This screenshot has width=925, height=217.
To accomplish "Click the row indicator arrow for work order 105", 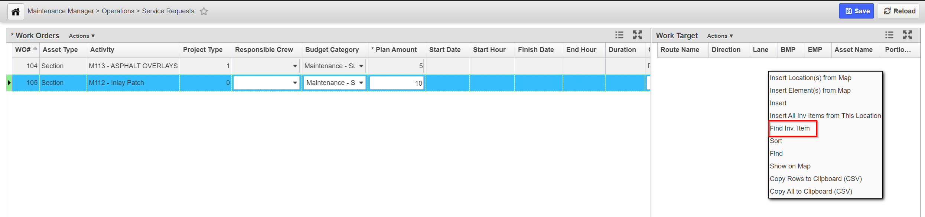I will coord(9,83).
